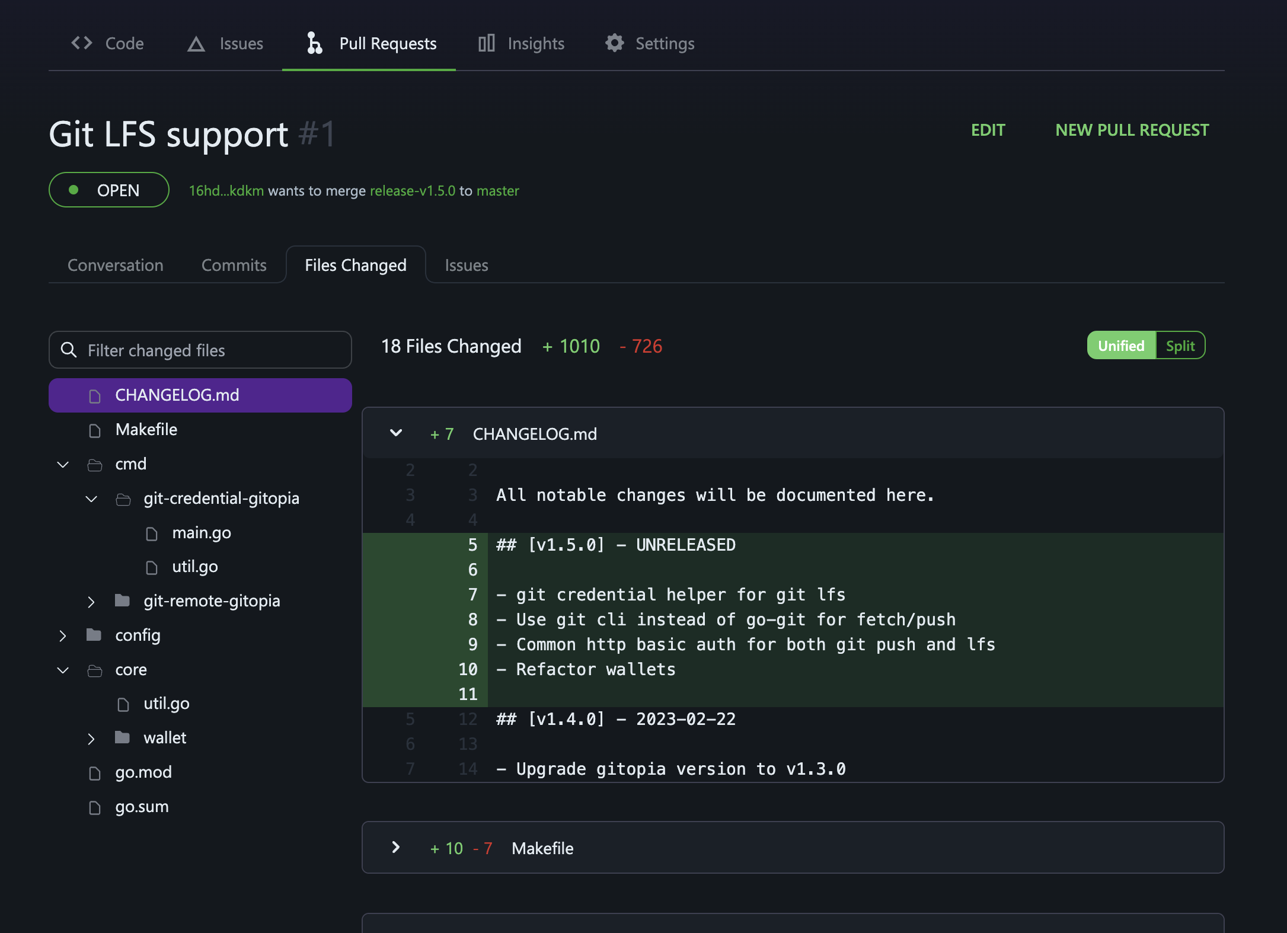Click the Filter changed files input
Viewport: 1287px width, 933px height.
click(x=200, y=350)
